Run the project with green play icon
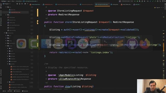The image size is (166, 93). pyautogui.click(x=135, y=1)
